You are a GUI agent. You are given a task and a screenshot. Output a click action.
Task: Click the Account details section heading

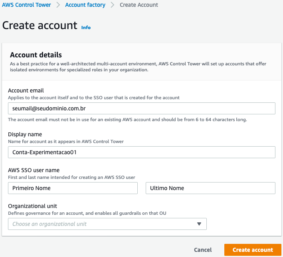coord(36,55)
